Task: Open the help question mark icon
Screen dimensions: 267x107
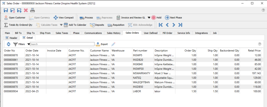Action: coord(263,10)
